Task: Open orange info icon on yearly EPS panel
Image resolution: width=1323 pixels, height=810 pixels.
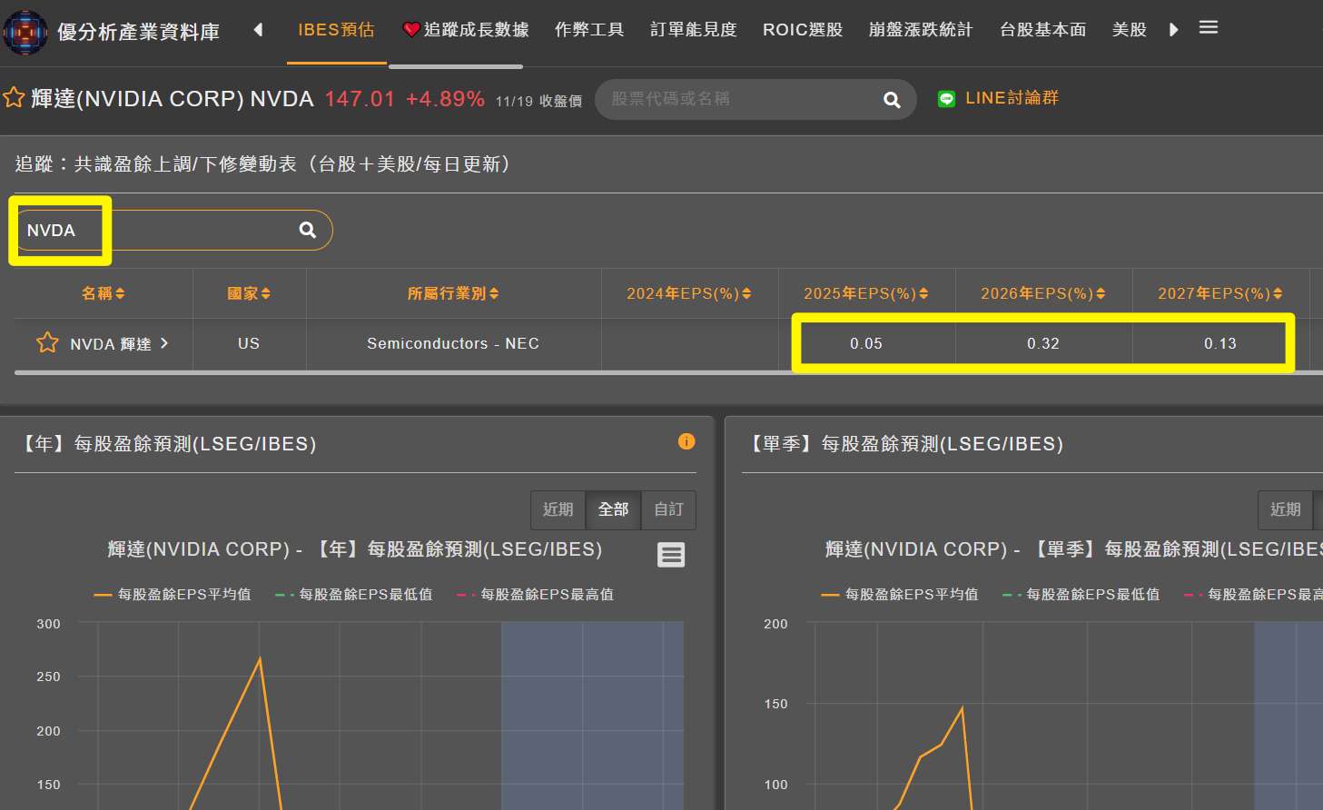Action: pyautogui.click(x=686, y=441)
